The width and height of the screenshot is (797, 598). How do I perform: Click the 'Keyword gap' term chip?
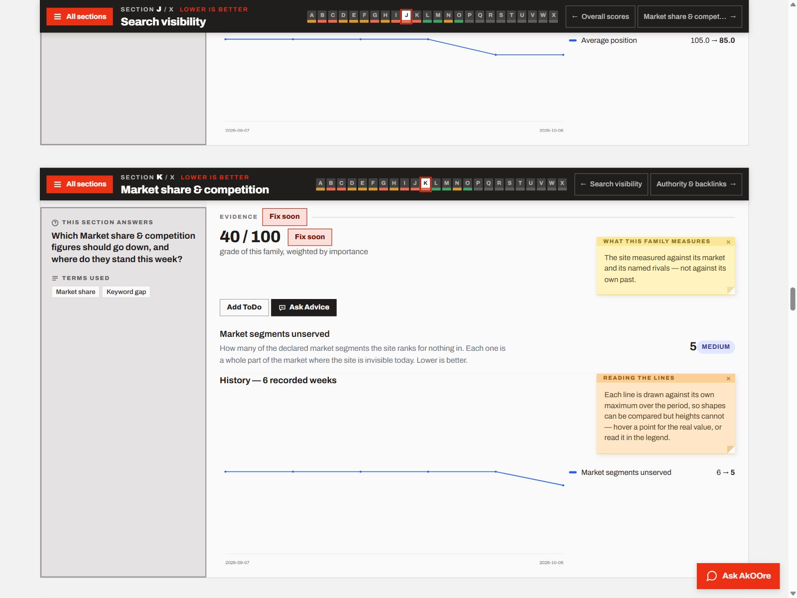click(x=126, y=292)
